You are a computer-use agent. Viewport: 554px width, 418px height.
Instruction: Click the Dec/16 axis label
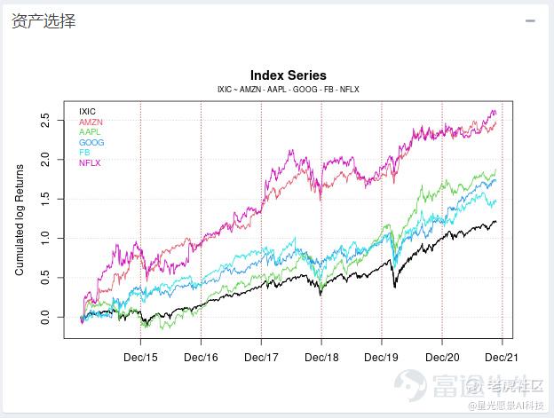201,358
